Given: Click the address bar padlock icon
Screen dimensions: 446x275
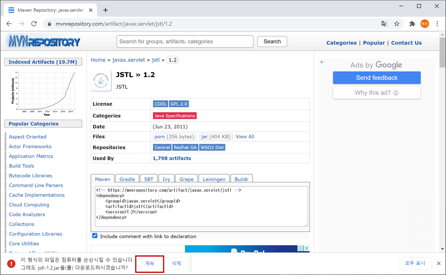Looking at the screenshot, I should tap(49, 24).
